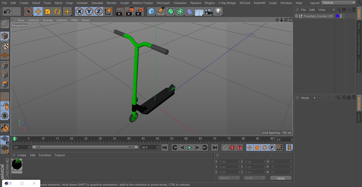Image resolution: width=362 pixels, height=187 pixels.
Task: Toggle Y axis lock
Action: pos(89,11)
